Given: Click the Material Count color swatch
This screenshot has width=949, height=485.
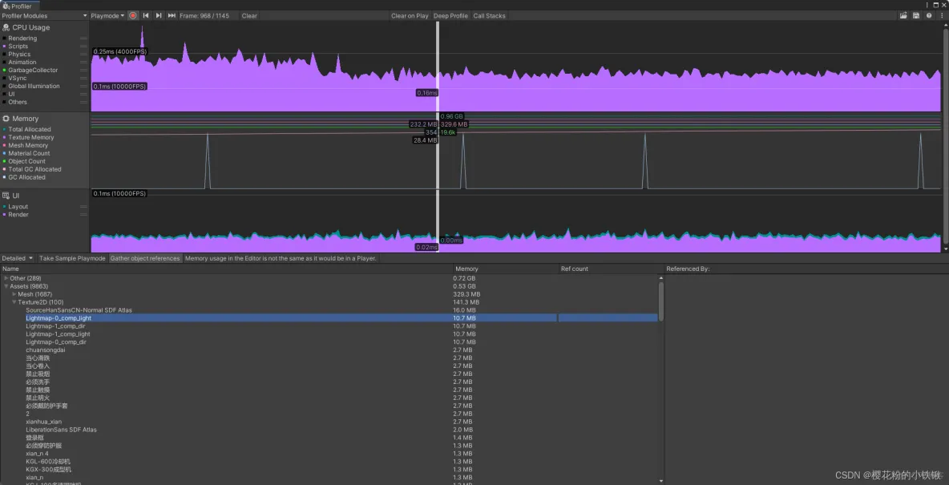Looking at the screenshot, I should (4, 153).
